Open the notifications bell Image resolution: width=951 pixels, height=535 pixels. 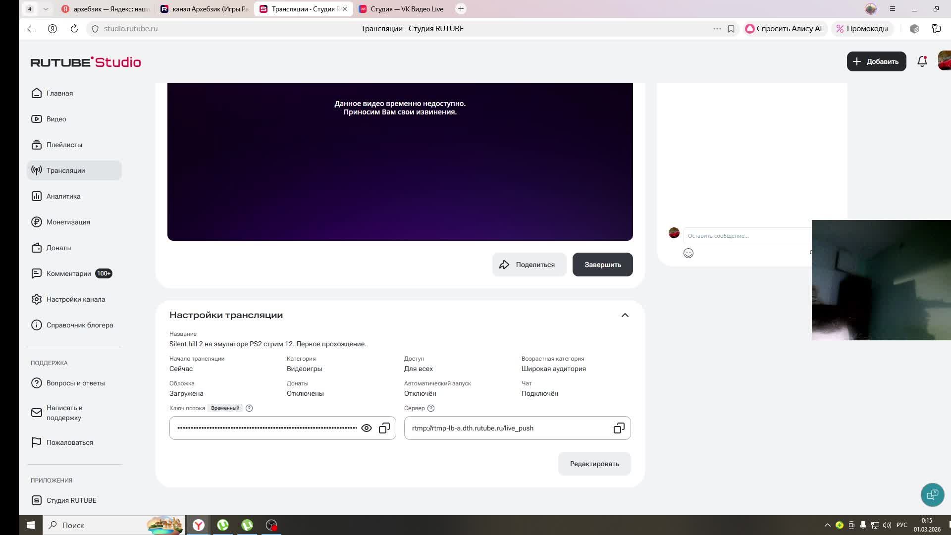point(922,61)
